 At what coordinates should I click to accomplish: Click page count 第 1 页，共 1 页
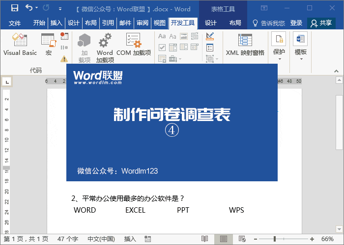pyautogui.click(x=26, y=239)
